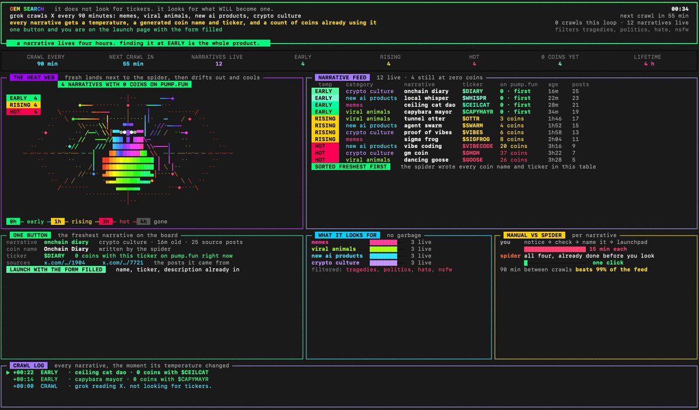Open the x.com/…/1904 source link
Screen dimensions: 699x410
[x=65, y=263]
